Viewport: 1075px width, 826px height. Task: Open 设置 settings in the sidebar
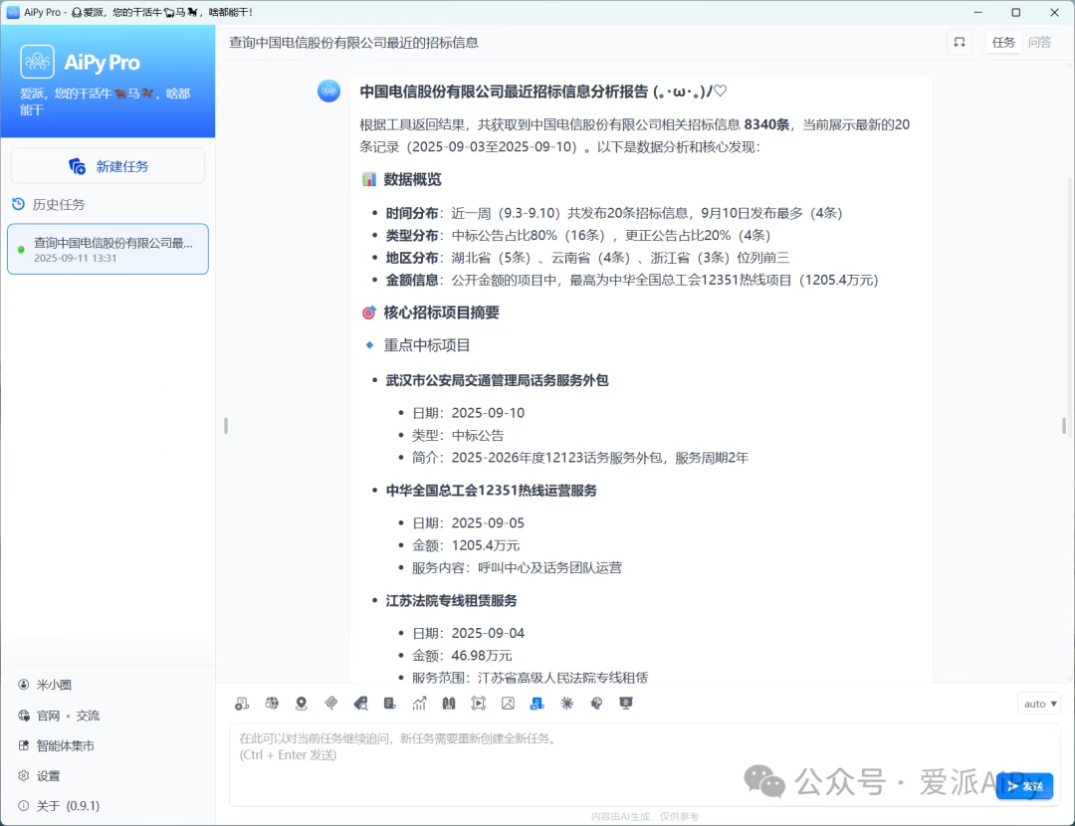[39, 776]
